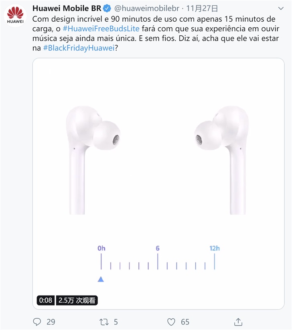Open the #BlackFridayHuawei hashtag
Screen dimensions: 292x330
tap(79, 48)
